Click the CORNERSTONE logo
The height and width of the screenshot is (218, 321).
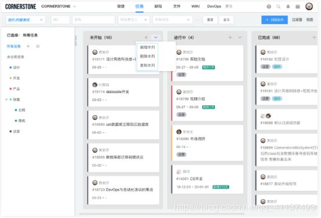(21, 6)
